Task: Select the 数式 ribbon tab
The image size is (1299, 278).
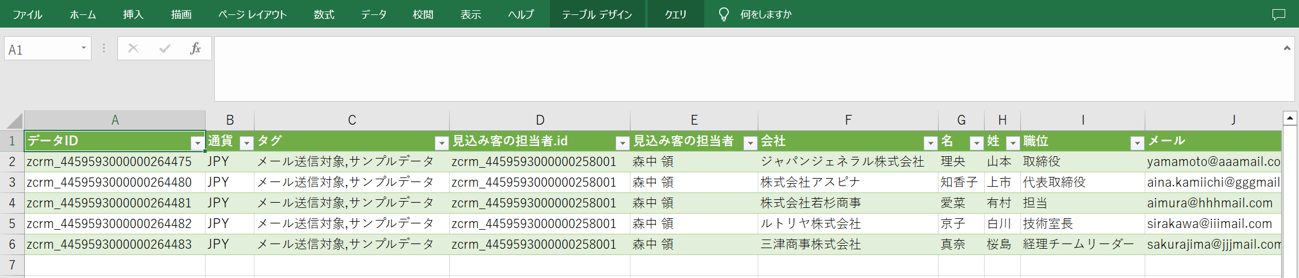Action: pyautogui.click(x=324, y=14)
